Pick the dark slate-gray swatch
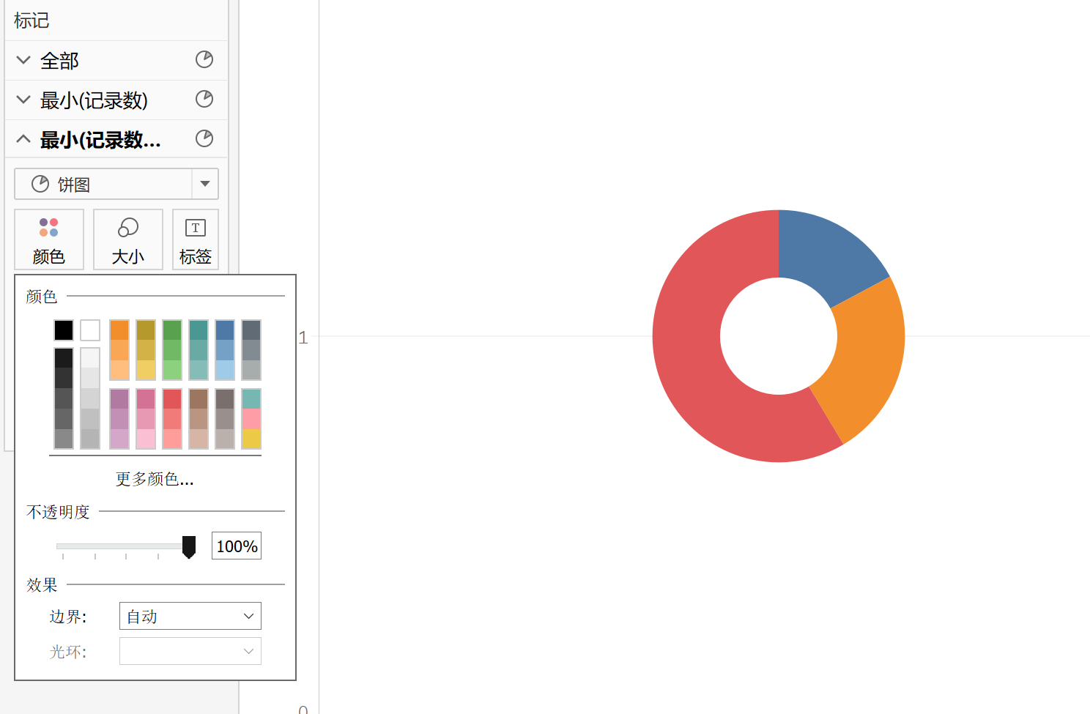1090x714 pixels. point(251,330)
